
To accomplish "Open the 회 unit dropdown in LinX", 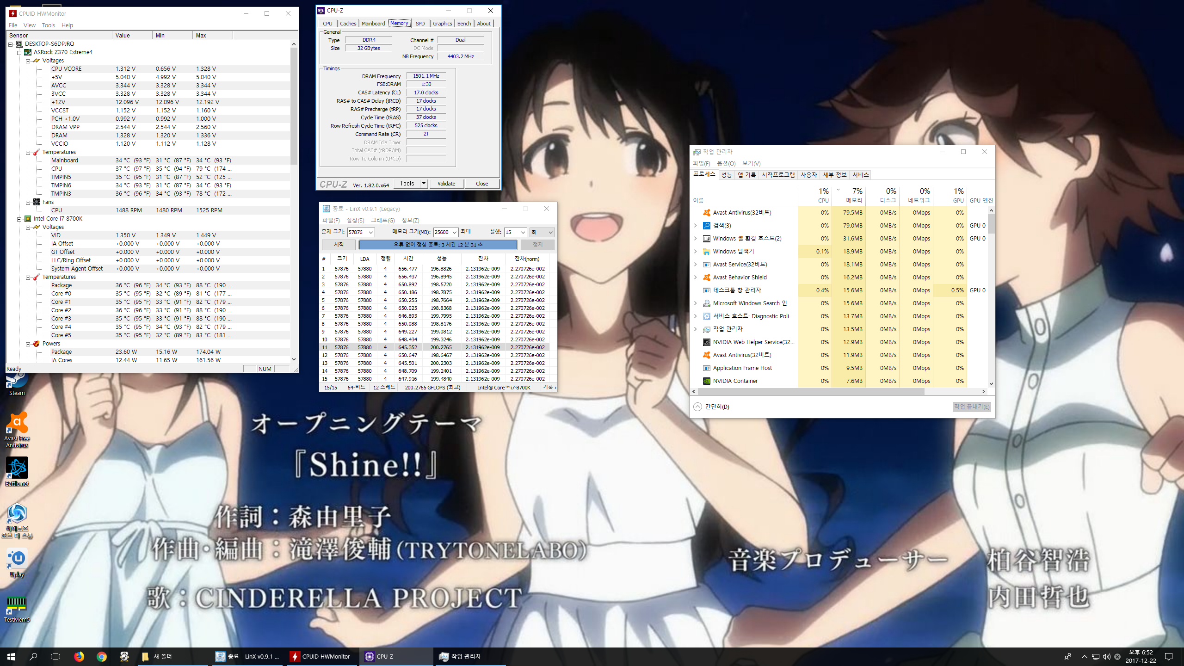I will [550, 232].
